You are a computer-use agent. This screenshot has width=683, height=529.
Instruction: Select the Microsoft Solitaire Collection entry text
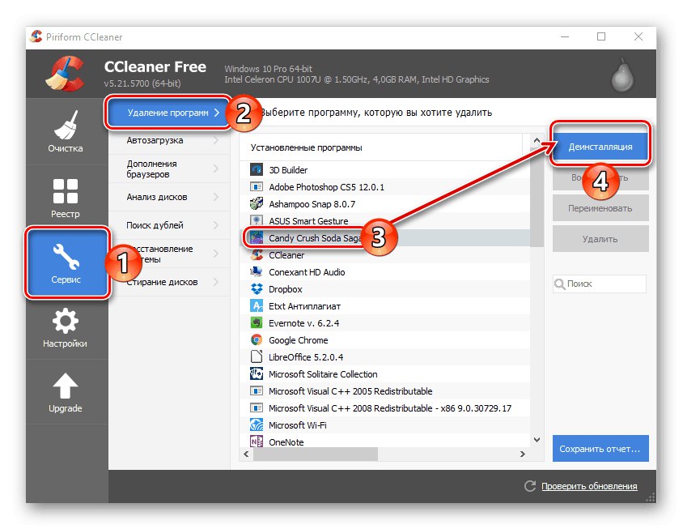pyautogui.click(x=323, y=374)
